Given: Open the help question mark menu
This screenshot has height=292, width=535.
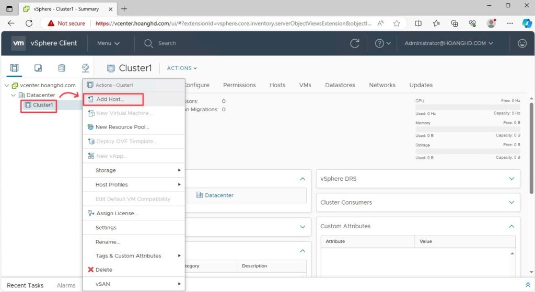Looking at the screenshot, I should click(x=382, y=43).
